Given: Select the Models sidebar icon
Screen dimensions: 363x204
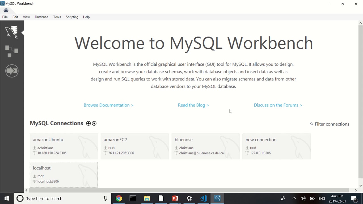Looking at the screenshot, I should 12,51.
